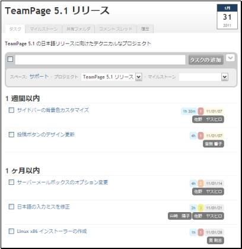Check off Linux x86 インストーラーの作成 task
The width and height of the screenshot is (242, 249).
[11, 231]
